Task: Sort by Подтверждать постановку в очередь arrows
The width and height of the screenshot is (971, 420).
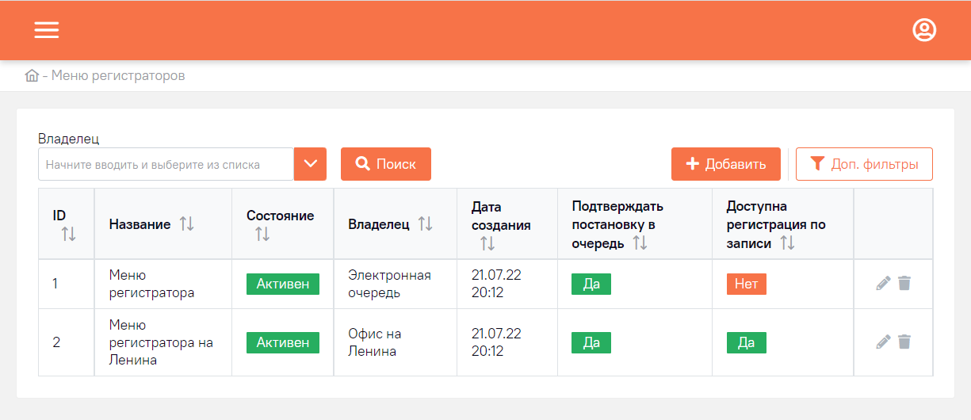Action: click(x=640, y=243)
